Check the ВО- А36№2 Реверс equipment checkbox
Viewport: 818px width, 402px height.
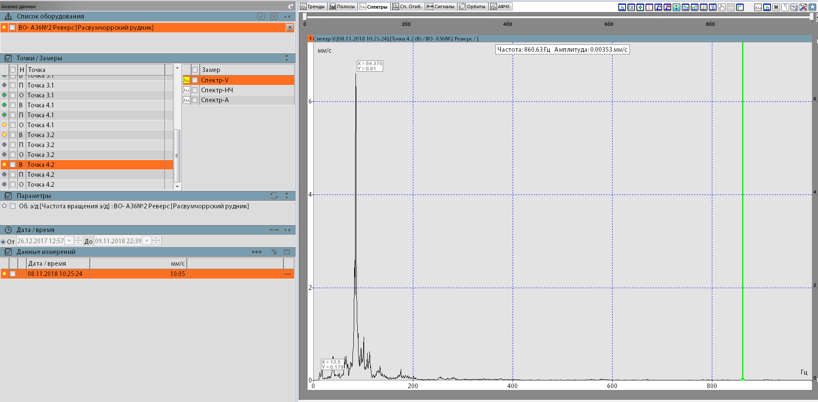point(13,28)
